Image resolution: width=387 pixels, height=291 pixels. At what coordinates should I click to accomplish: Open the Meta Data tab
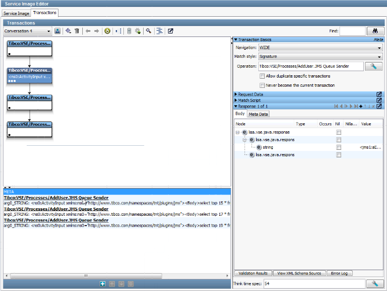click(258, 114)
